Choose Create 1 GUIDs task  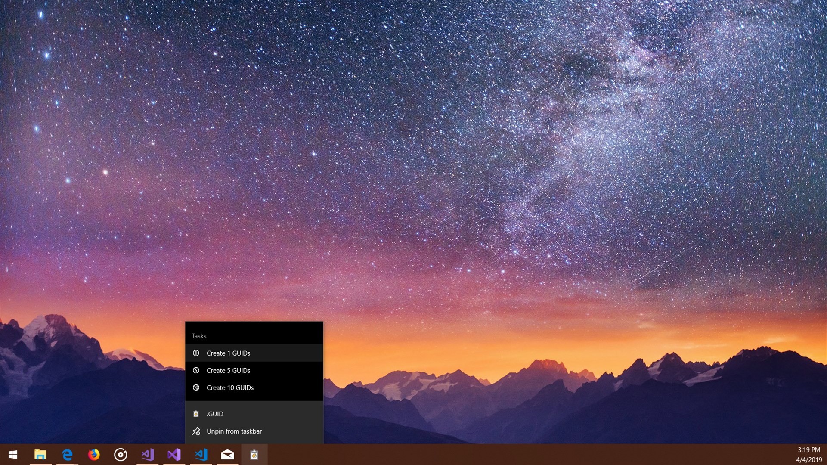click(x=228, y=353)
